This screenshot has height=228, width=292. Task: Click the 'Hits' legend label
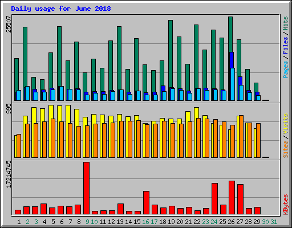pos(285,23)
